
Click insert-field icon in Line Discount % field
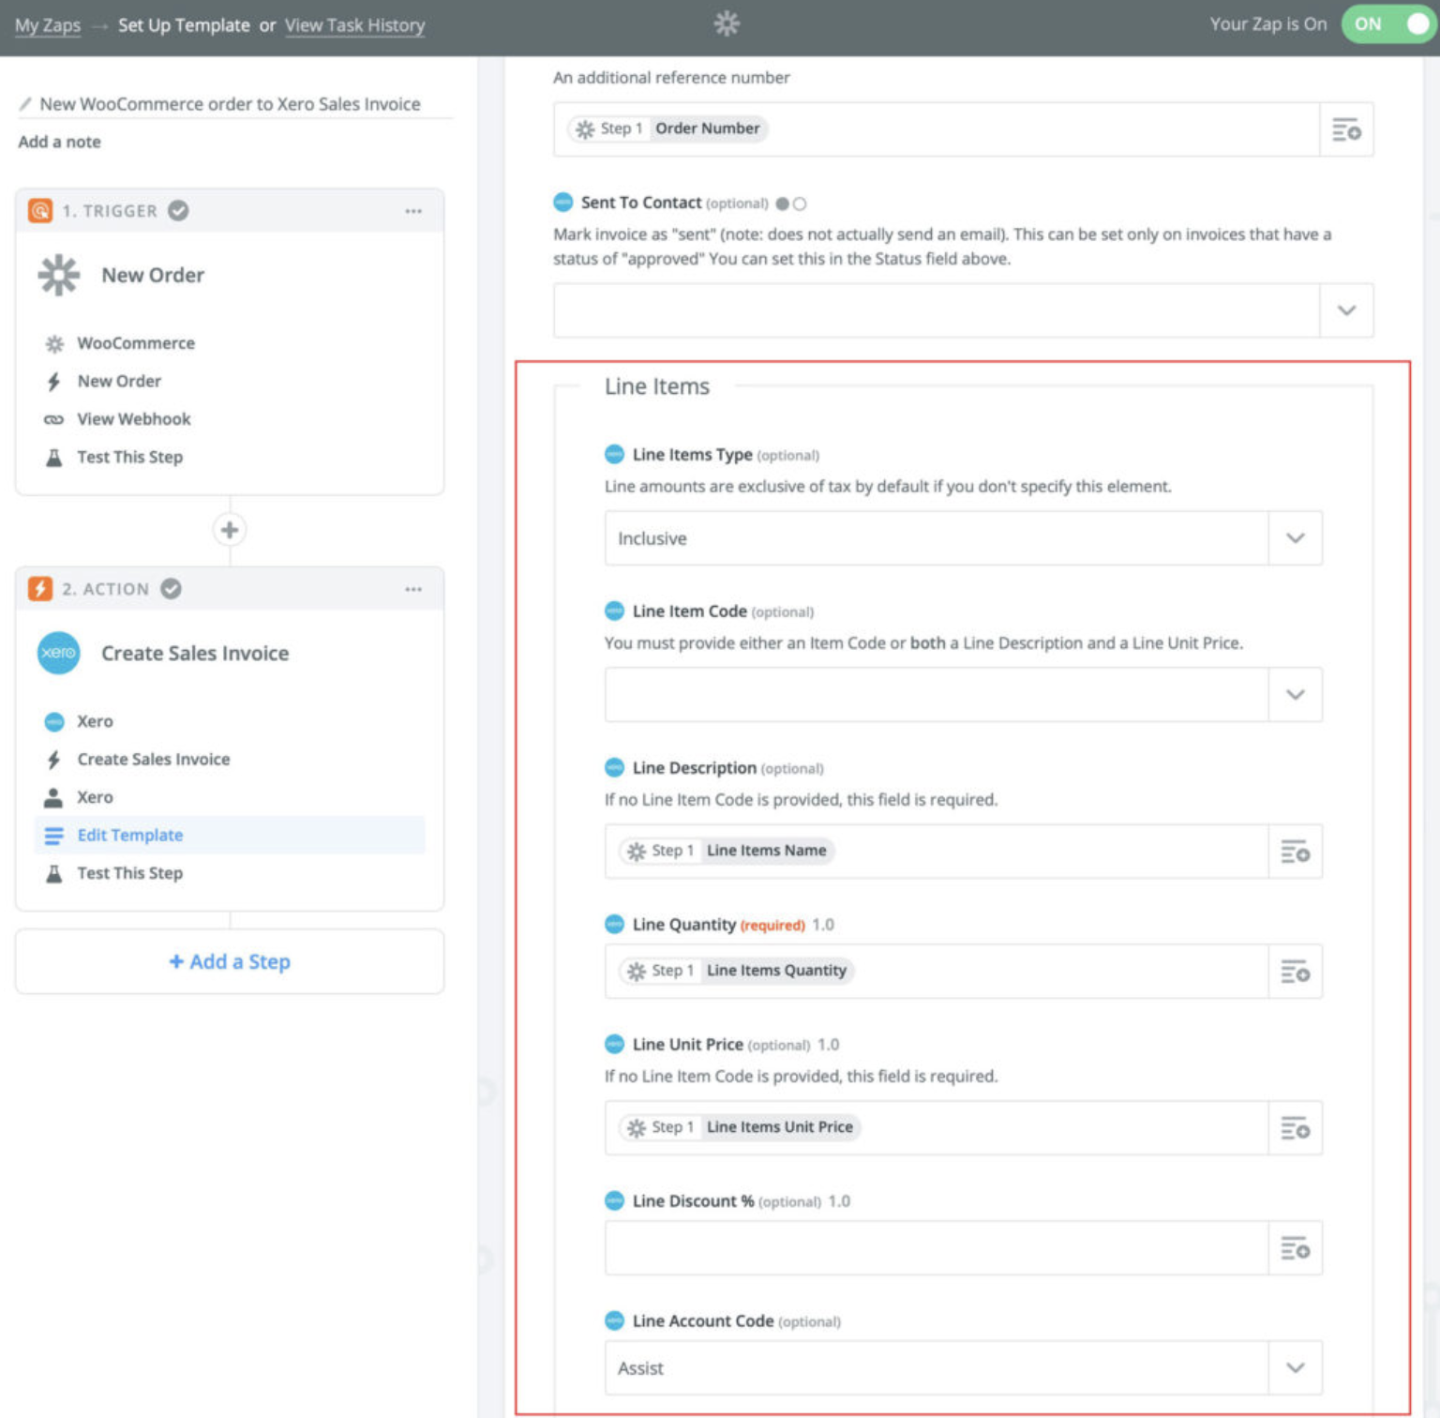(x=1295, y=1248)
